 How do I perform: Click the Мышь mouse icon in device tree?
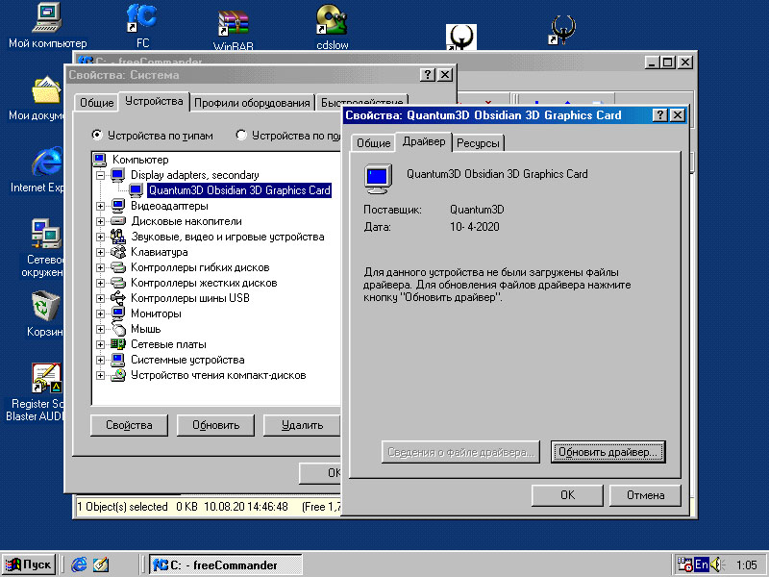[118, 329]
